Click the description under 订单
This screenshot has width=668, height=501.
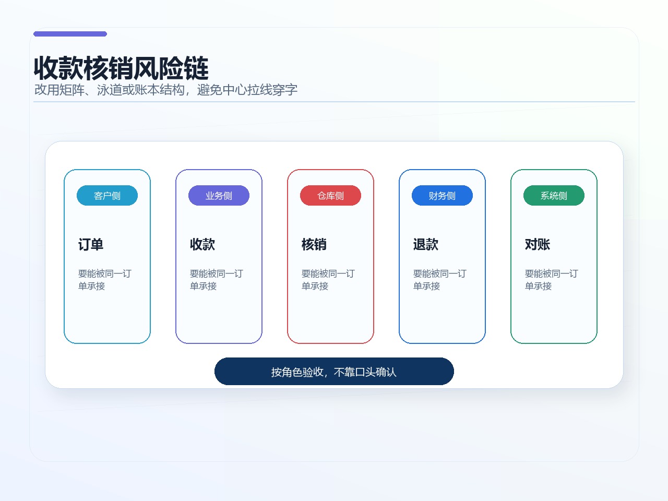[105, 280]
